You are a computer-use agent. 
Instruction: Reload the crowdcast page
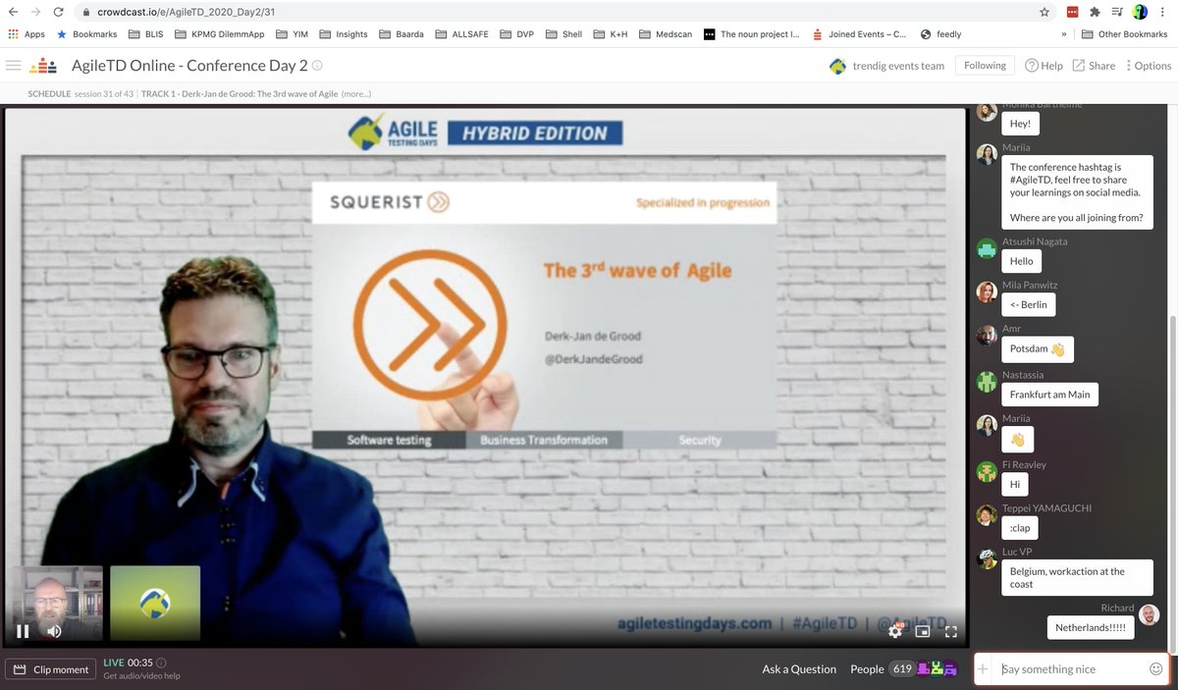(60, 12)
